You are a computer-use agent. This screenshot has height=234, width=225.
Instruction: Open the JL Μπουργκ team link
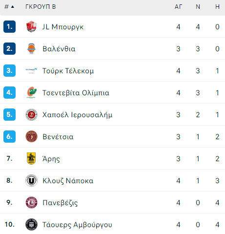coord(63,27)
